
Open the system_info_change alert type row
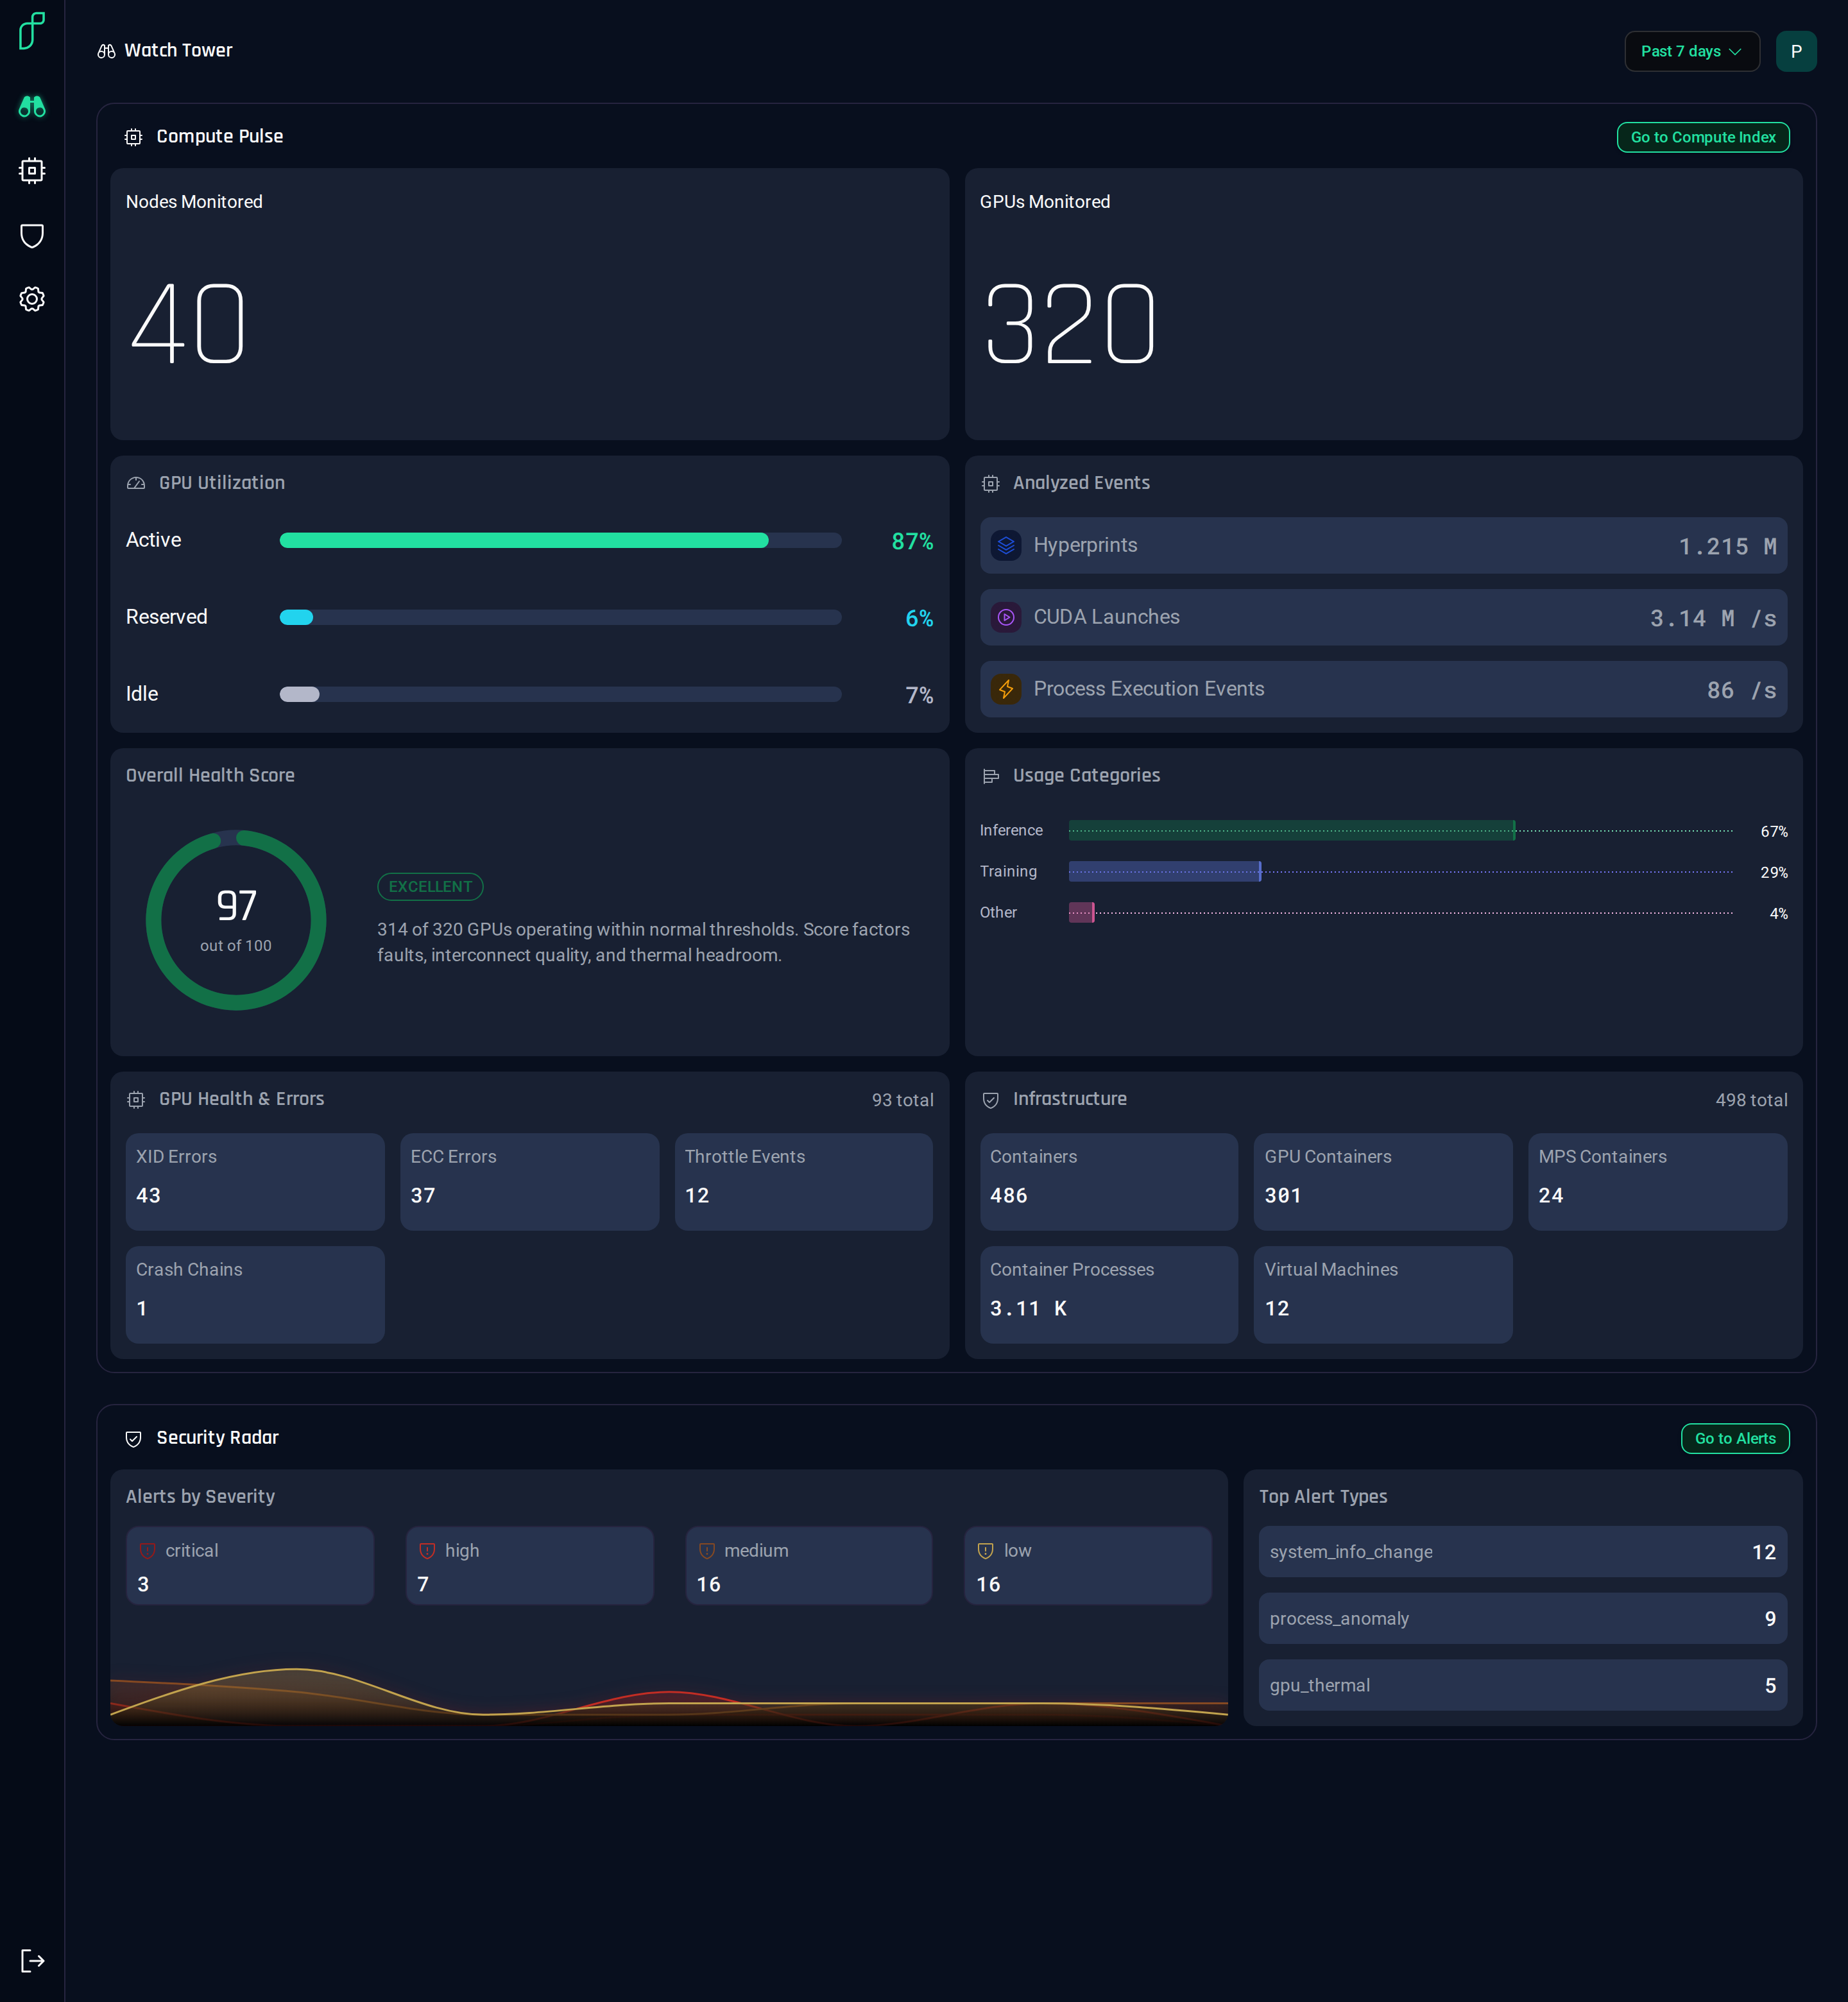click(1522, 1552)
